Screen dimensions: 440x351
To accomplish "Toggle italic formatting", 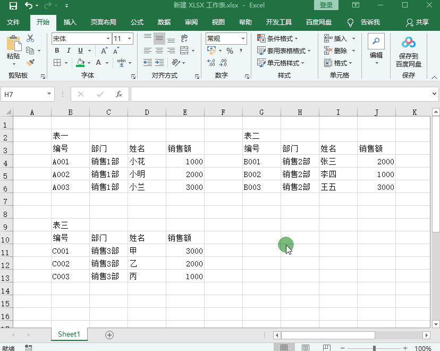I will click(69, 51).
